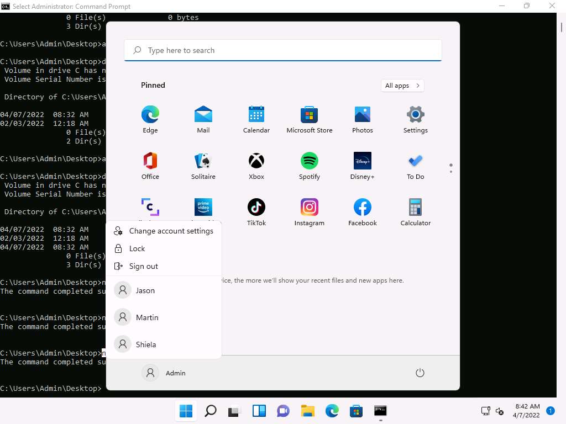Click the Type here to search box
Screen dimensions: 566x424
click(x=283, y=50)
